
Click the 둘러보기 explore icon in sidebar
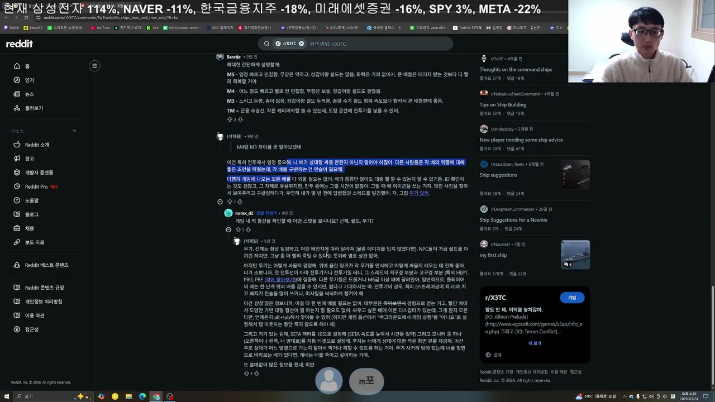coord(16,108)
